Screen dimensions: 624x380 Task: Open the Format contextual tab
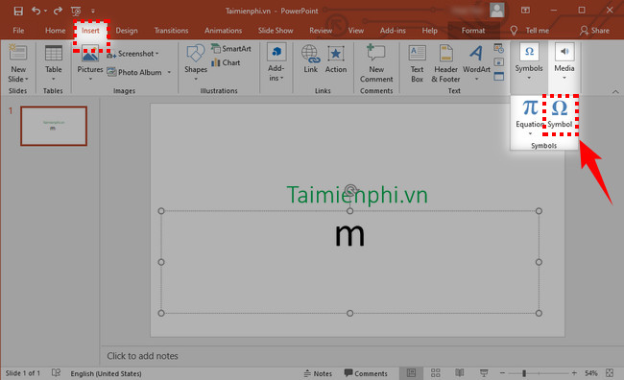(x=473, y=31)
